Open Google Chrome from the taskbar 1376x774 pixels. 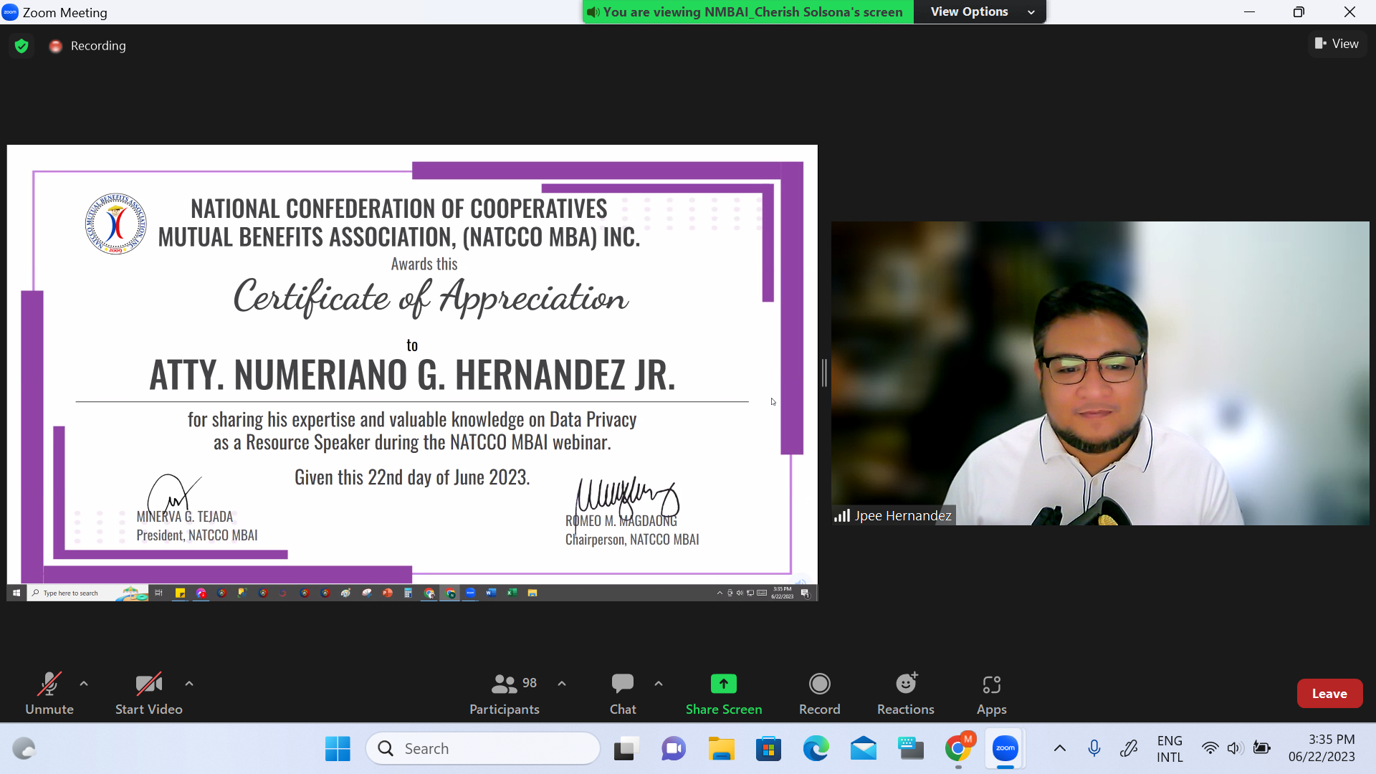pos(958,749)
